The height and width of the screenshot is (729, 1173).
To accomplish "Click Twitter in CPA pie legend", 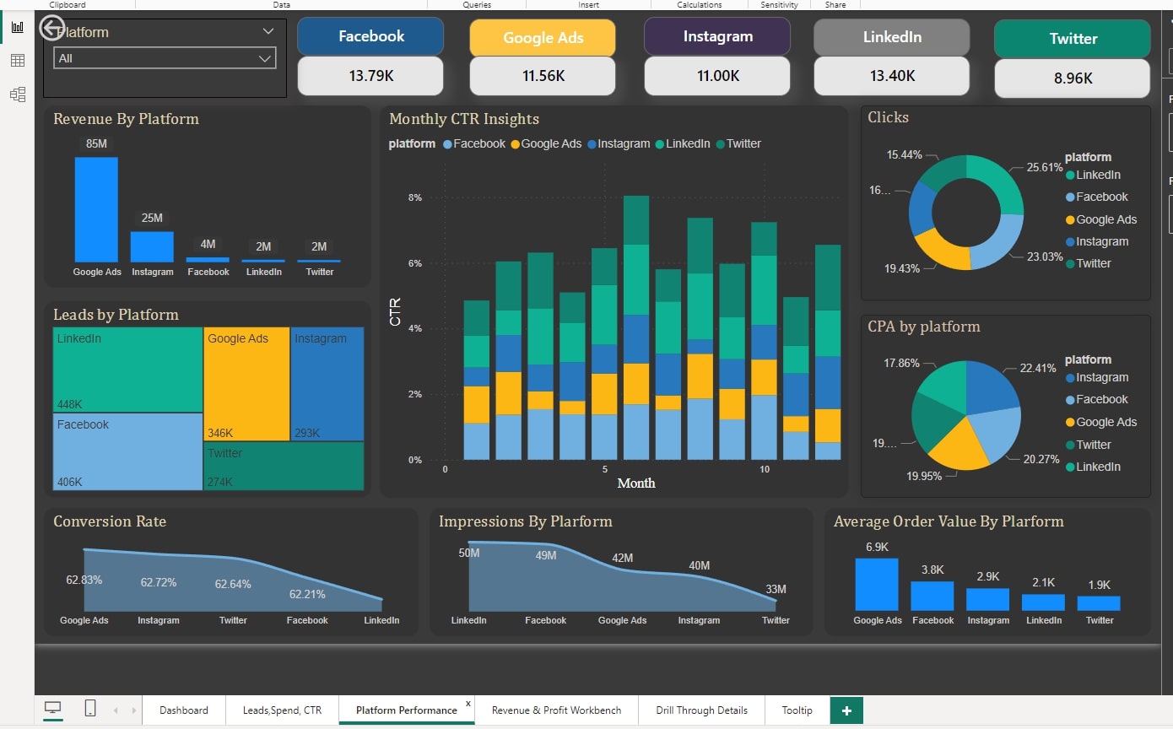I will tap(1088, 445).
